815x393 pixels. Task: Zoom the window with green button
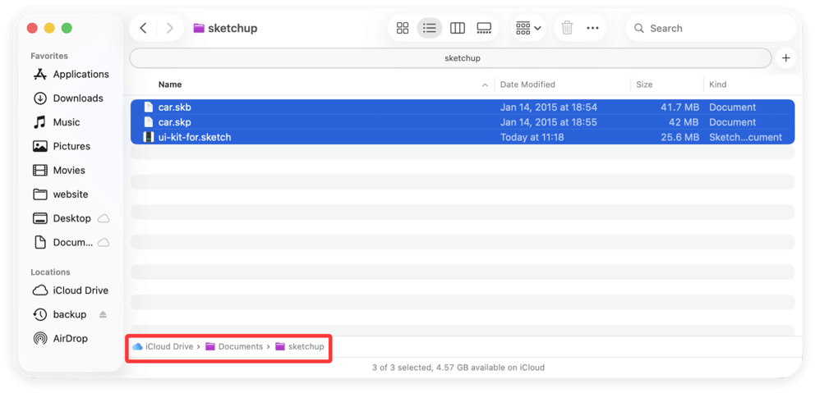tap(67, 28)
